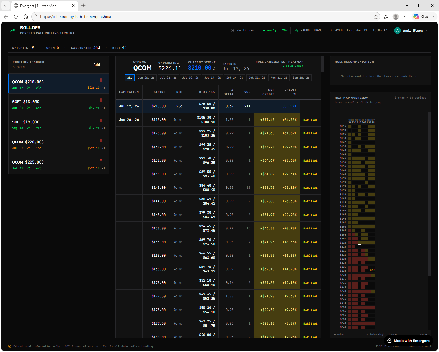439x352 pixels.
Task: Refresh the browser page
Action: 16,17
